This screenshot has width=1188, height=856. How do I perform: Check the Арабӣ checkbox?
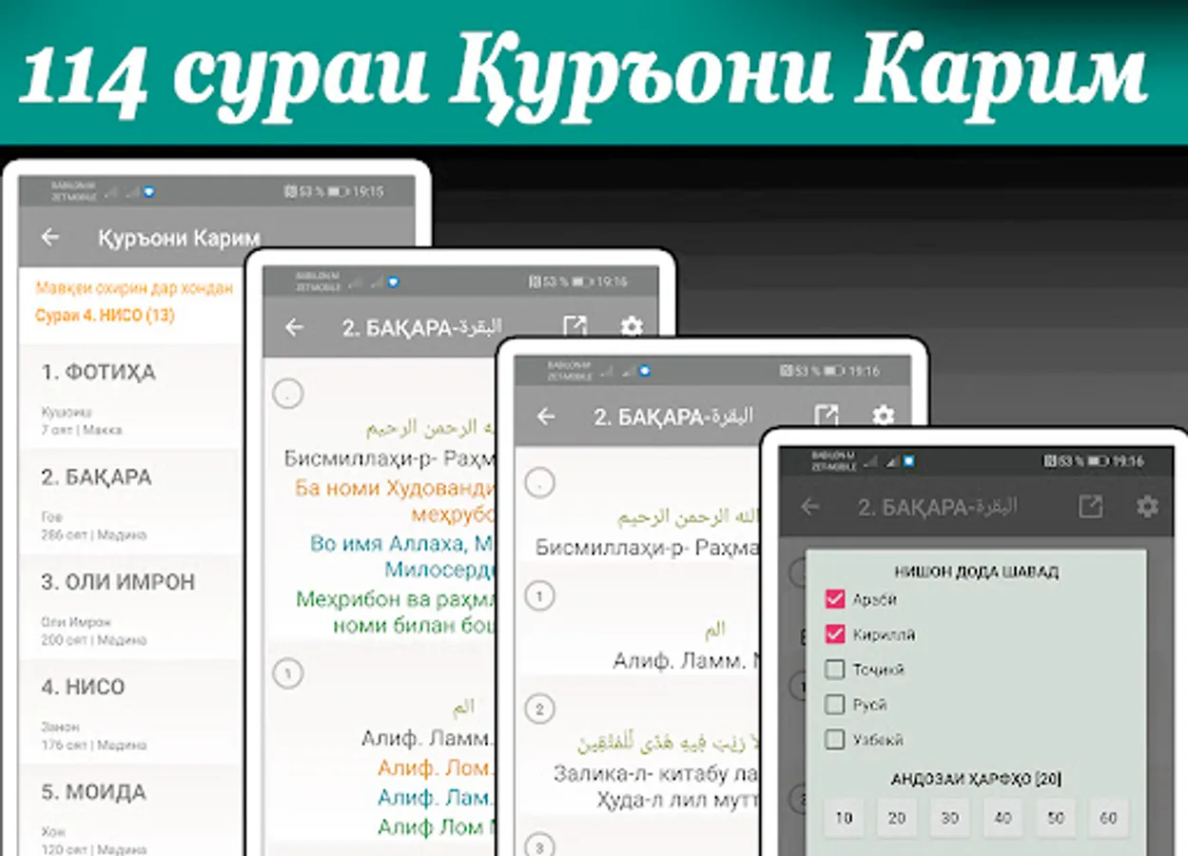pos(835,599)
